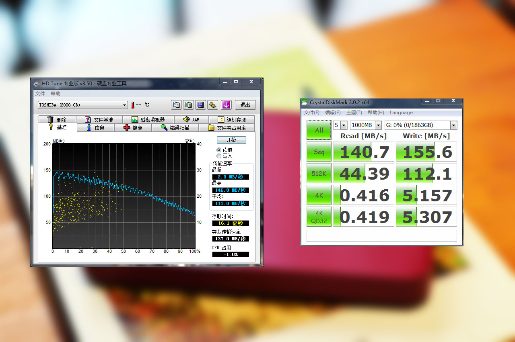Click the thermometer temperature indicator

132,105
